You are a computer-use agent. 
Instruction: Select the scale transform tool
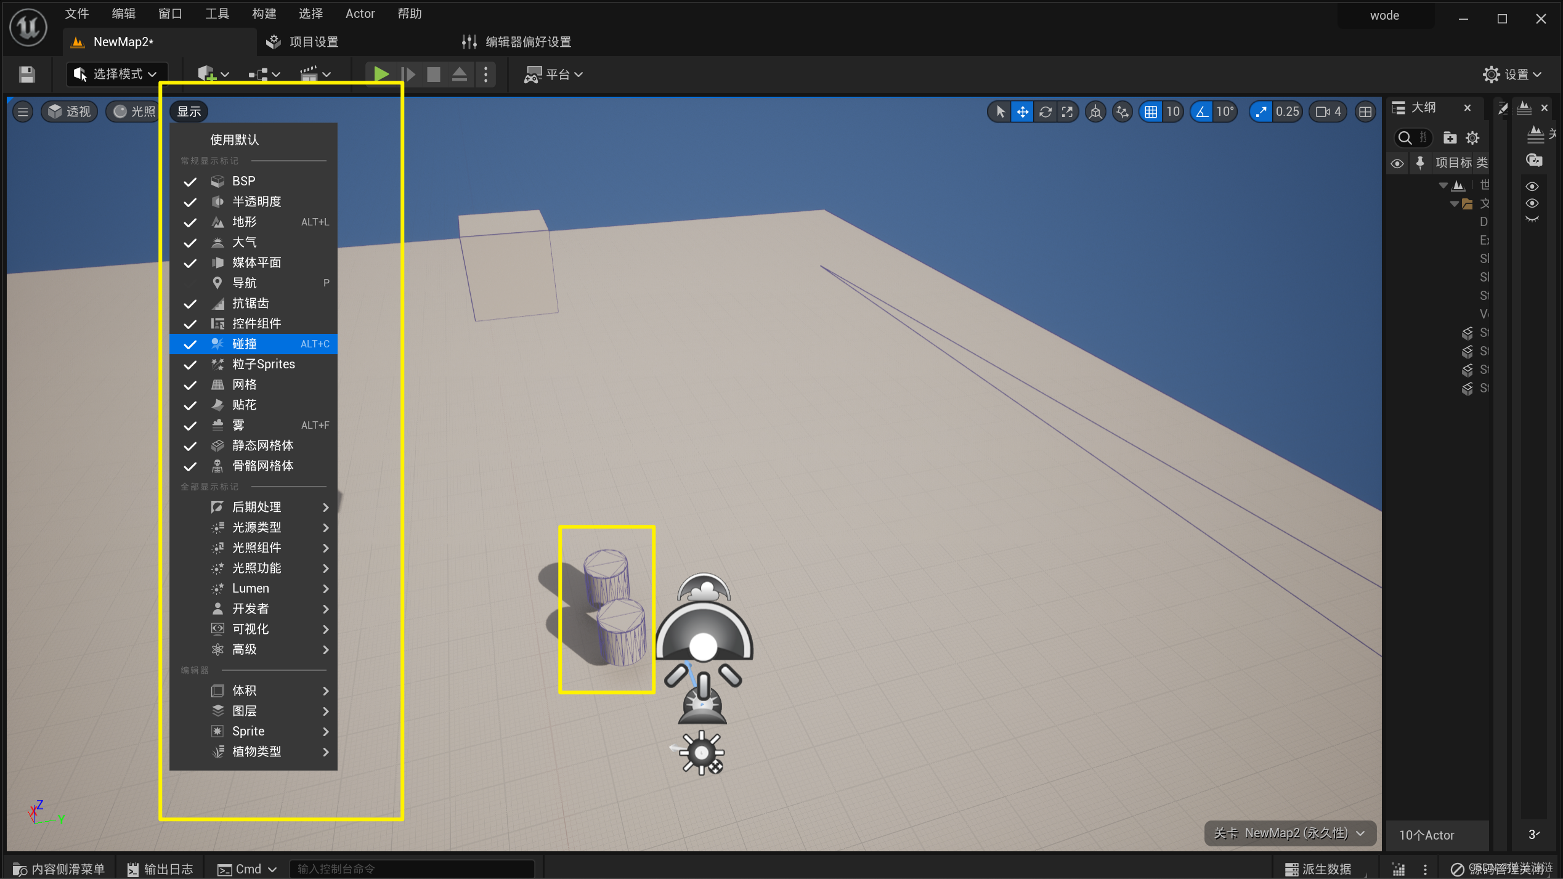[1067, 111]
